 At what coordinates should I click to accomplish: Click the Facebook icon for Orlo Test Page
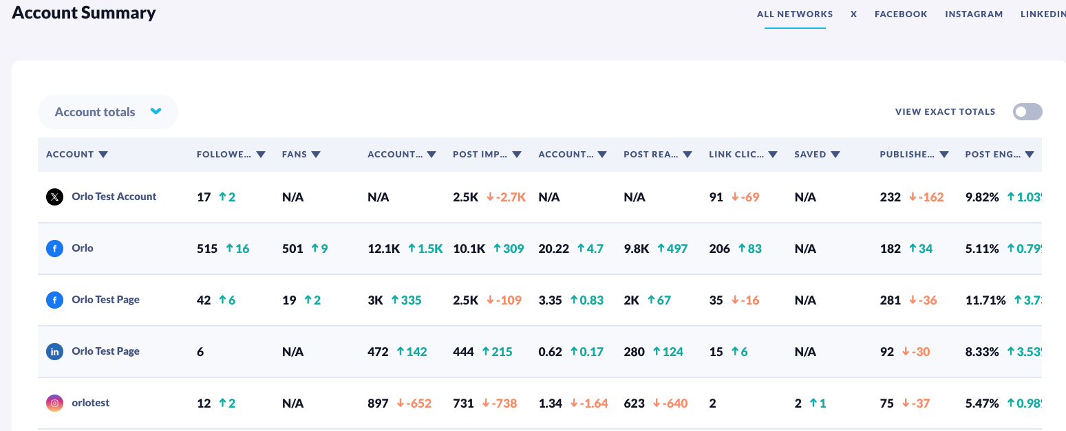[x=55, y=300]
